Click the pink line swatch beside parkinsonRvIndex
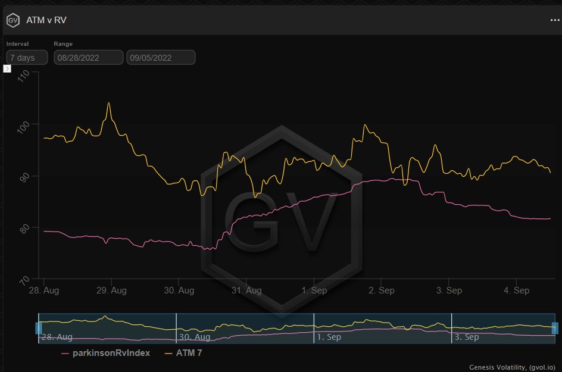The height and width of the screenshot is (372, 562). (x=65, y=354)
